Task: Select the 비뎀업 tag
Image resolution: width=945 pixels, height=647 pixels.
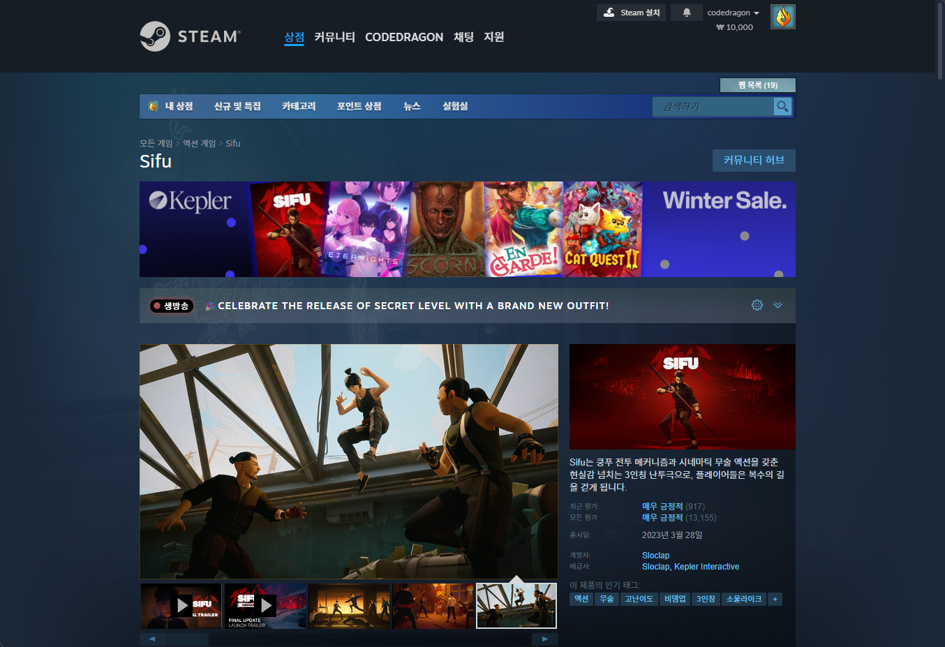Action: pos(675,599)
